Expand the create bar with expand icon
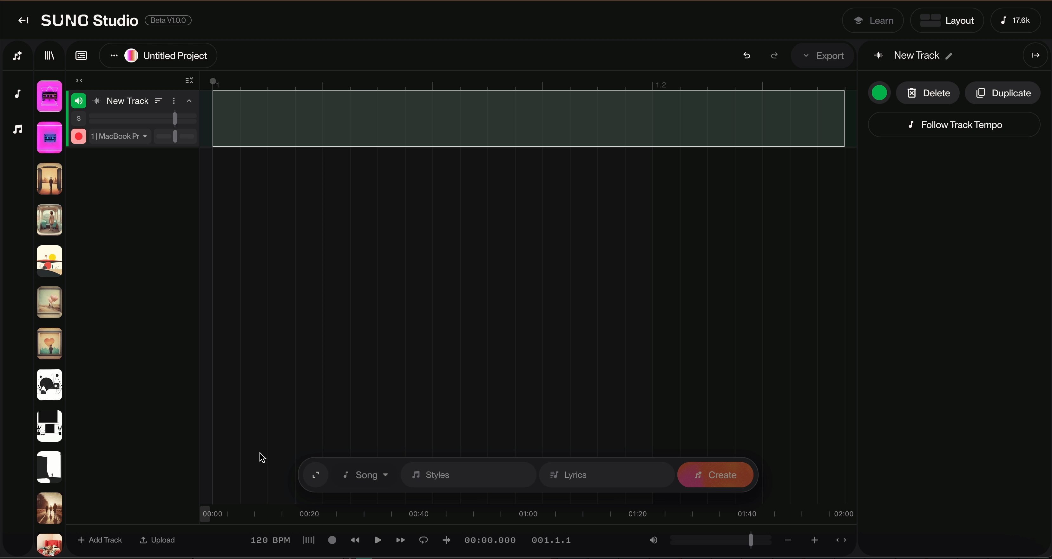This screenshot has height=559, width=1052. [x=316, y=474]
